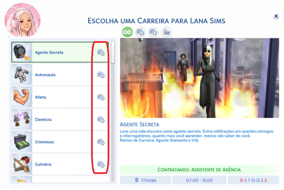
Task: Click the second briefcase filter icon
Action: tap(140, 32)
